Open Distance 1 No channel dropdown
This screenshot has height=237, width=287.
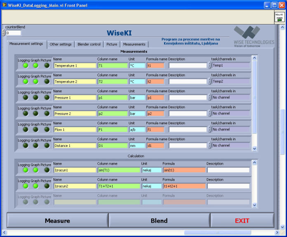[x=231, y=146]
